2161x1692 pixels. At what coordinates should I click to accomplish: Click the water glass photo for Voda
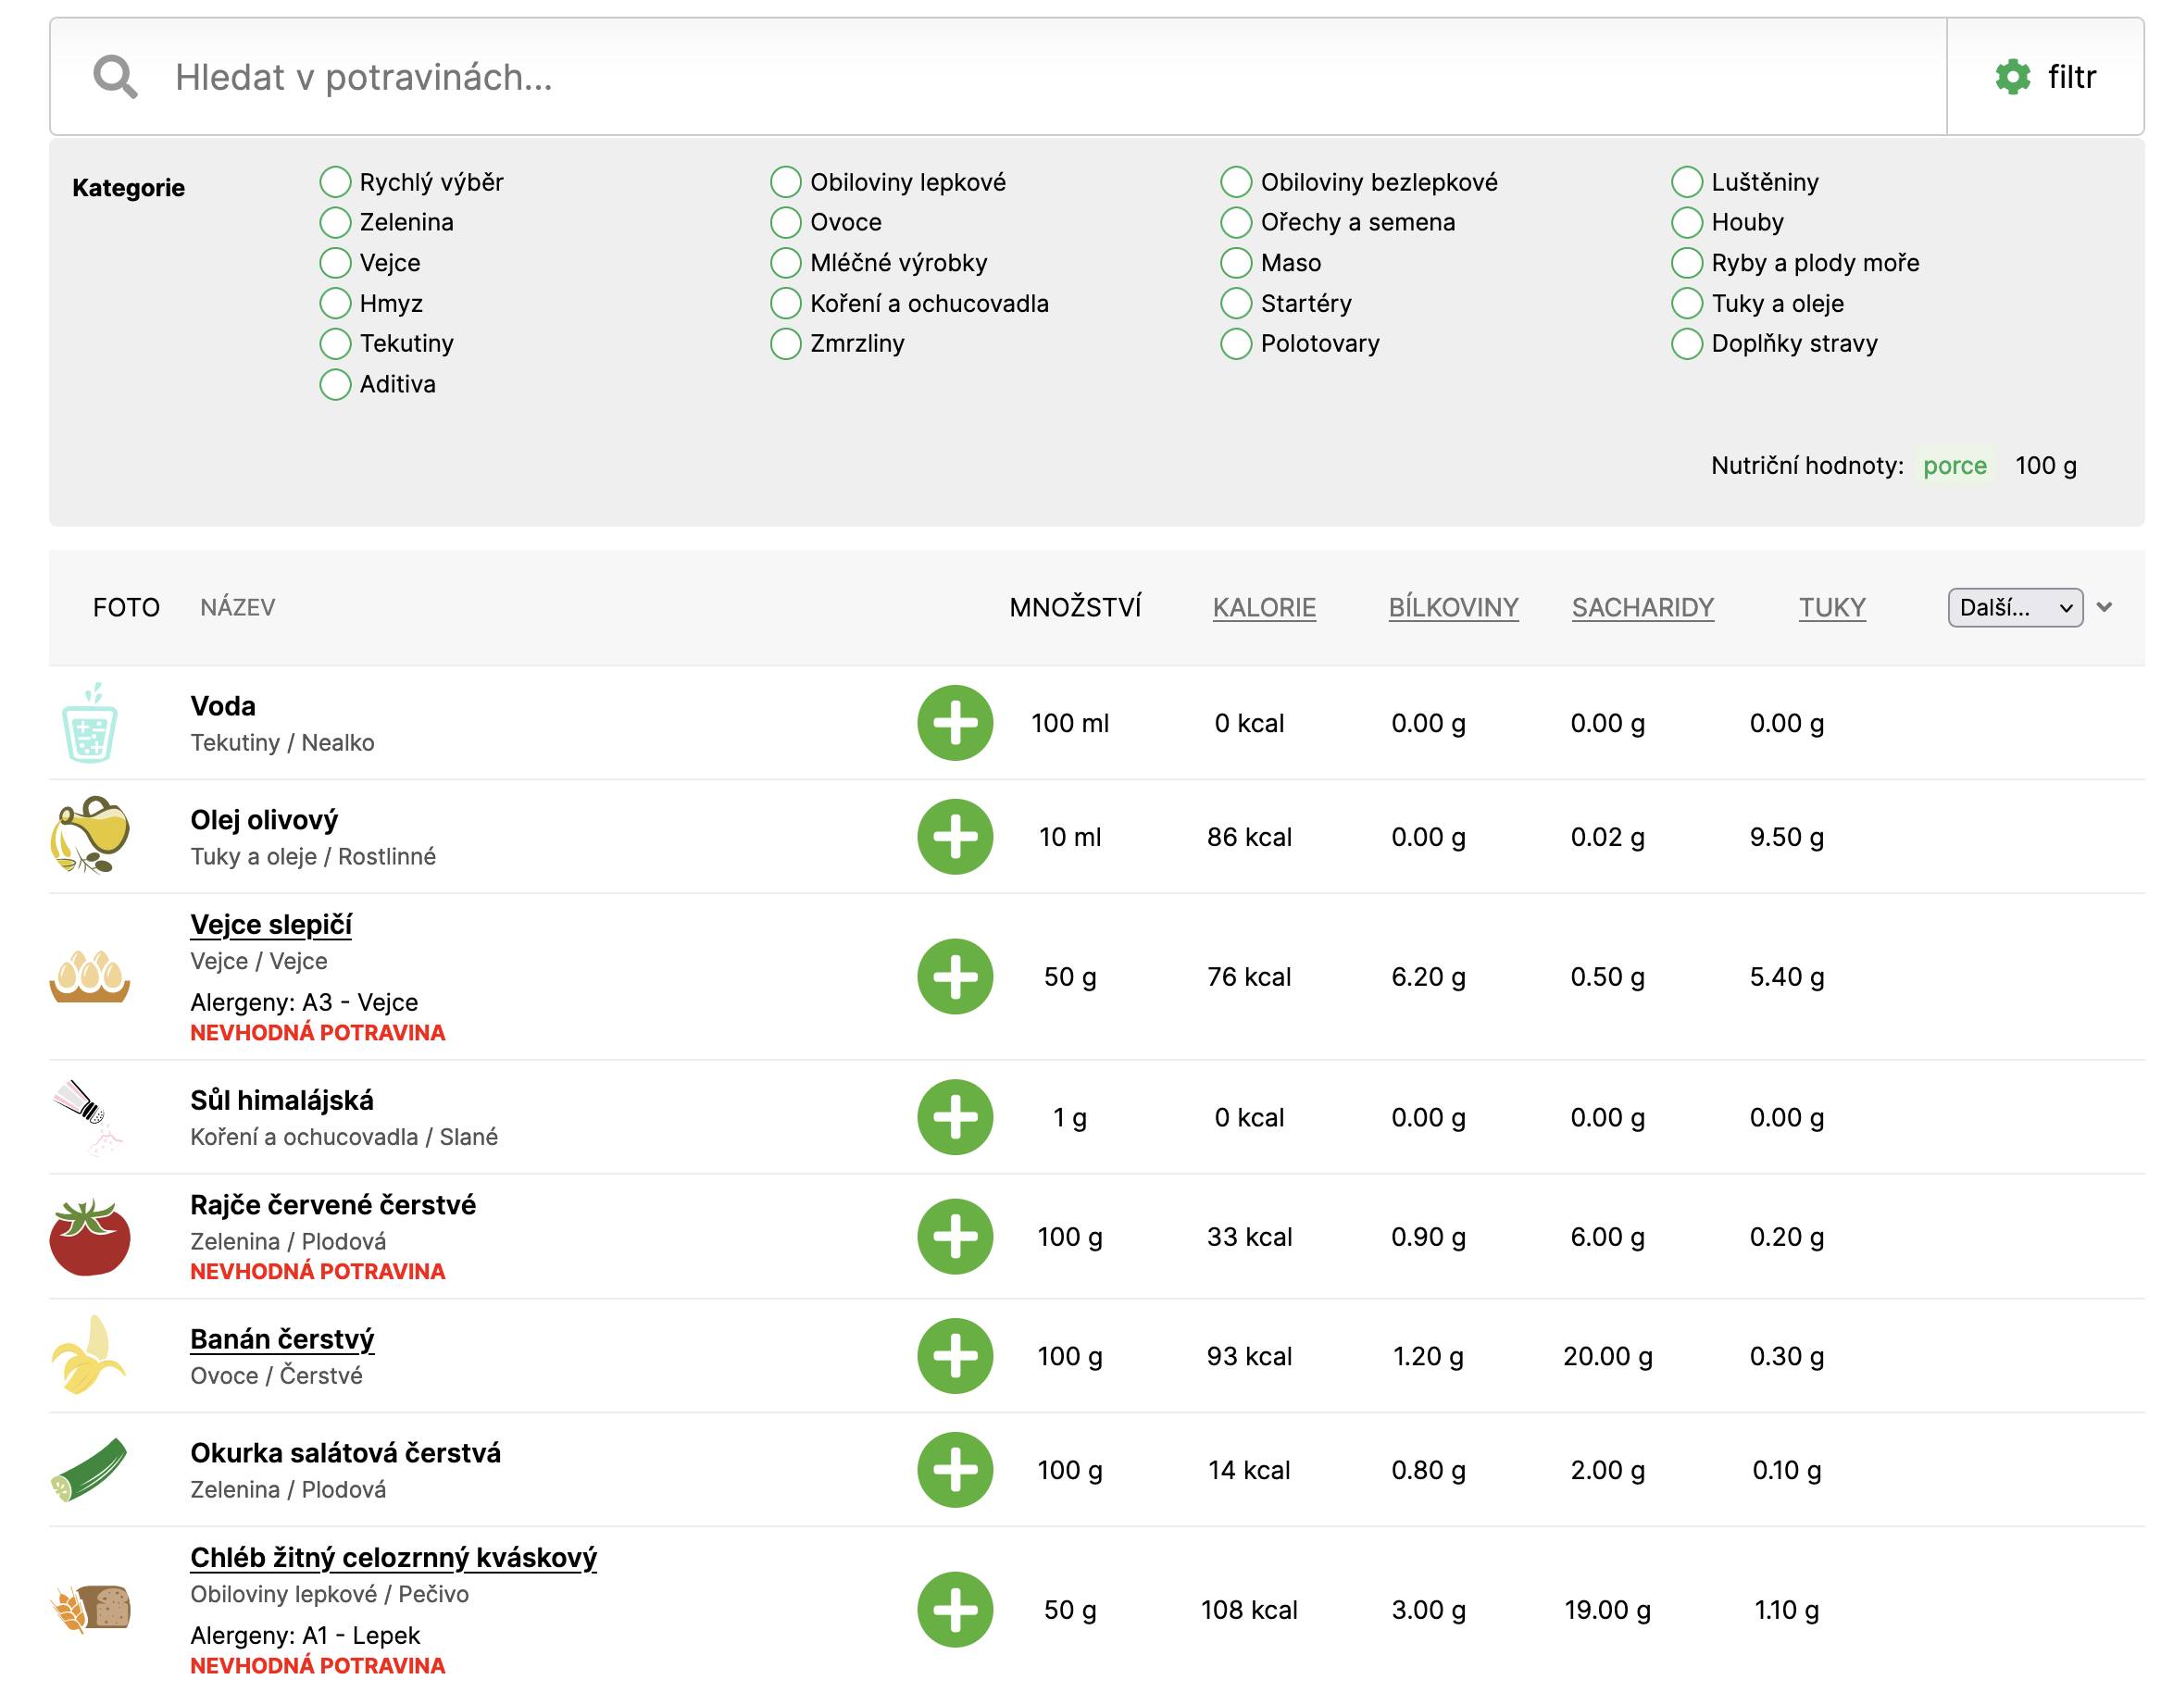pos(89,722)
